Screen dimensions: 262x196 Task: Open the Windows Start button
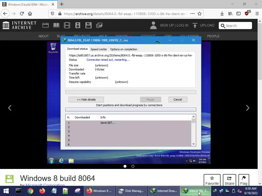[x=6, y=191]
